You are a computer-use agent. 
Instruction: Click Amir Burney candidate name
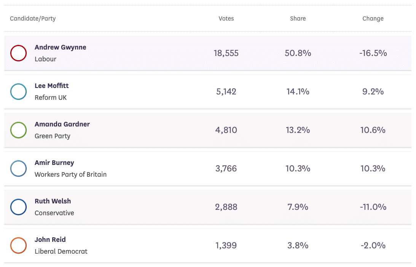pos(54,163)
